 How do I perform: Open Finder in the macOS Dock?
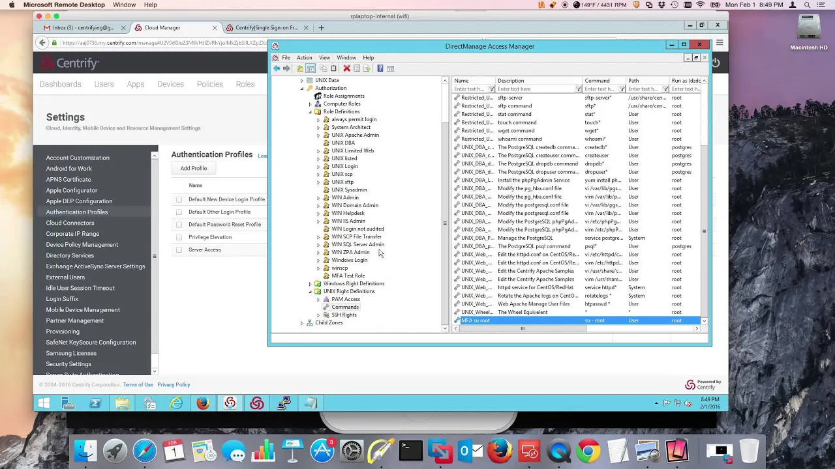click(85, 451)
